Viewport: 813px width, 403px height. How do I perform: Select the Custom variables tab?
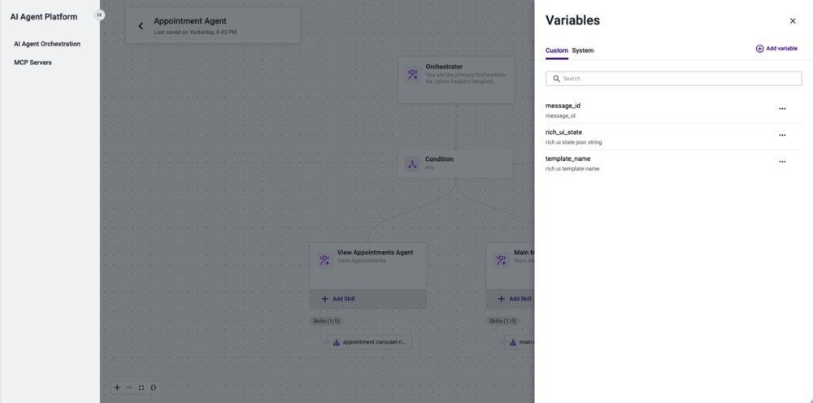[557, 50]
